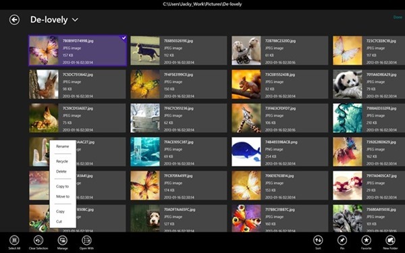This screenshot has width=405, height=253.
Task: Choose Copy from the context menu
Action: tap(60, 211)
